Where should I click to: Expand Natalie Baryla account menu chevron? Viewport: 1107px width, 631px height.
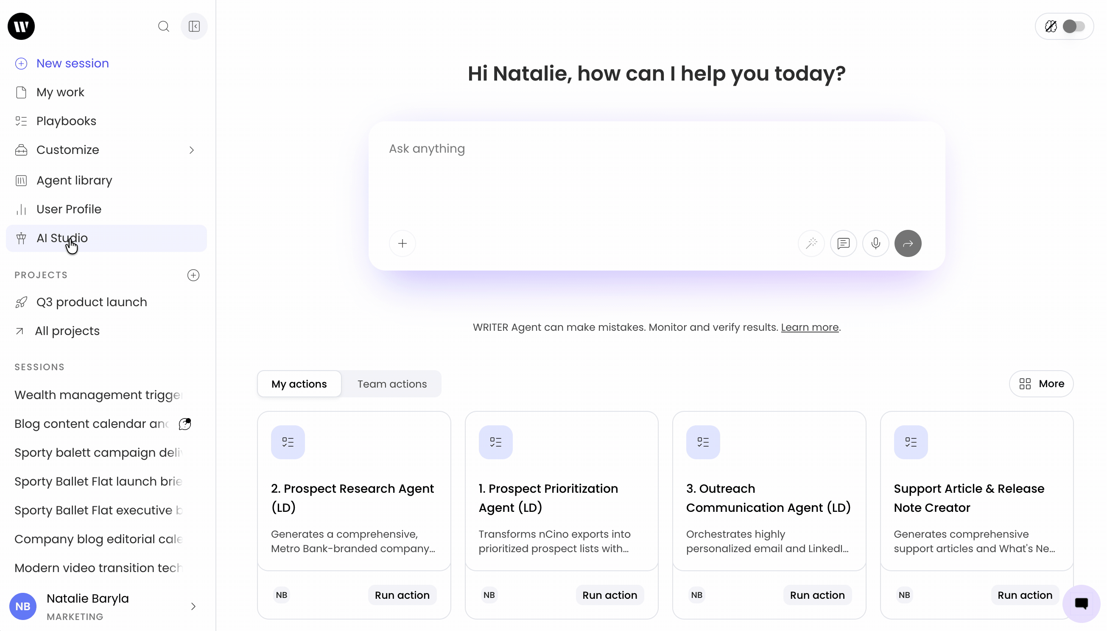tap(193, 606)
